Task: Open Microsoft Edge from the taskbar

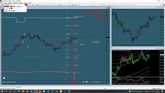Action: pyautogui.click(x=19, y=91)
